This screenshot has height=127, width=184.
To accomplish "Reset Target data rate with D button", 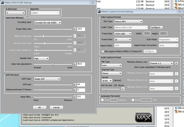I will point(75,29).
